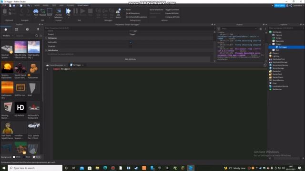Screen dimensions: 305x171
Task: Open the HOME ribbon tab
Action: point(37,5)
